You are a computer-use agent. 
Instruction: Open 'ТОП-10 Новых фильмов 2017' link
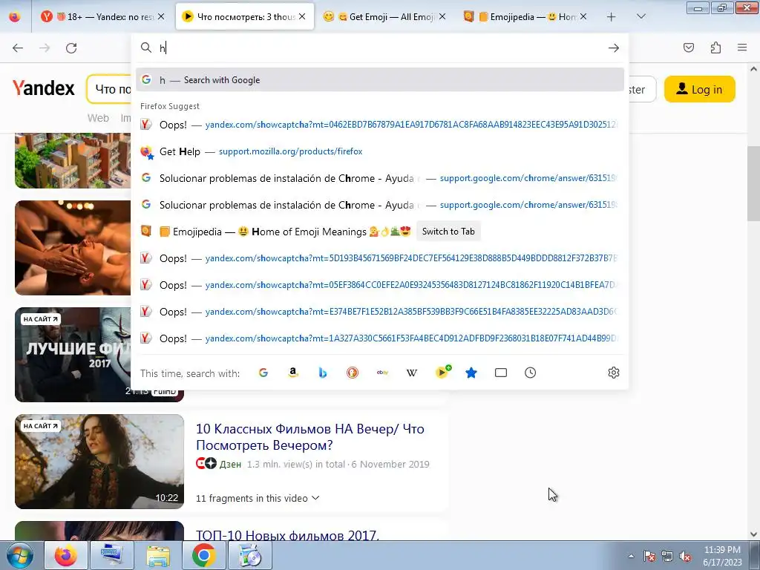click(287, 535)
